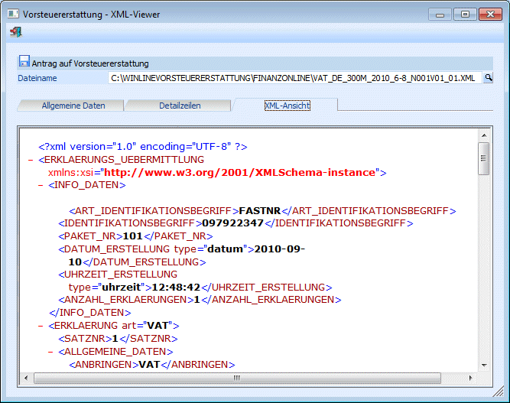Click the magnifier icon next to Dateiname
This screenshot has width=510, height=403.
click(x=488, y=78)
